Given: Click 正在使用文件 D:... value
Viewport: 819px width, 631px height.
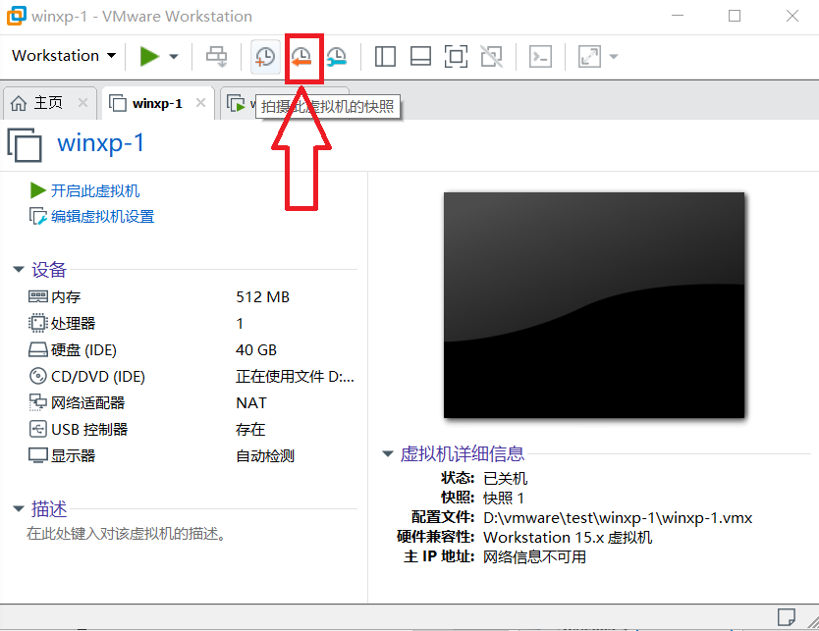Looking at the screenshot, I should 296,376.
